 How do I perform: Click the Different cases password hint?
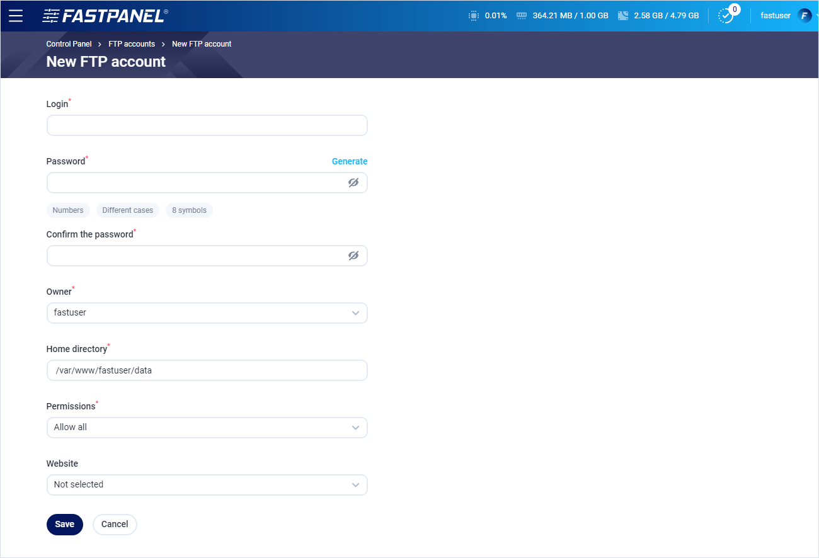click(x=128, y=210)
